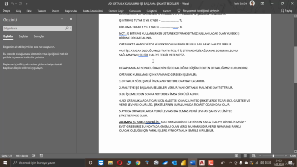This screenshot has width=297, height=167.
Task: Switch to Web Layout view icon
Action: (254, 156)
